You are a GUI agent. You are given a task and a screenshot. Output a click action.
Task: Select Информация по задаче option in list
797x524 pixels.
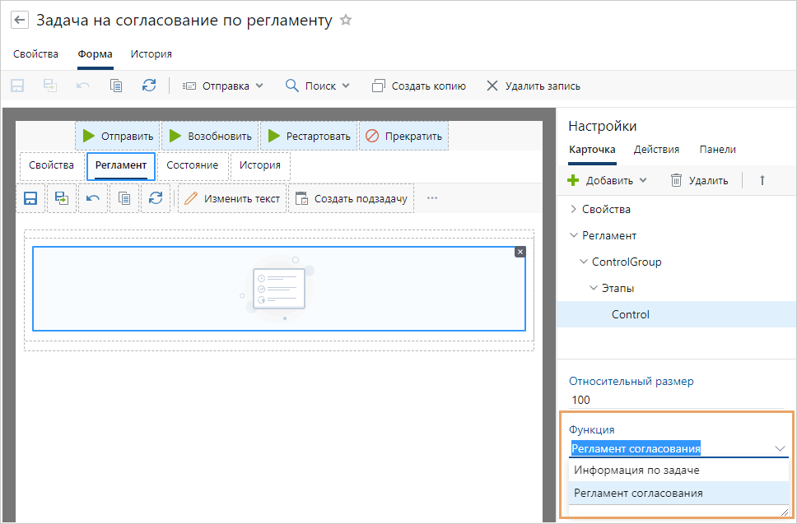(636, 471)
